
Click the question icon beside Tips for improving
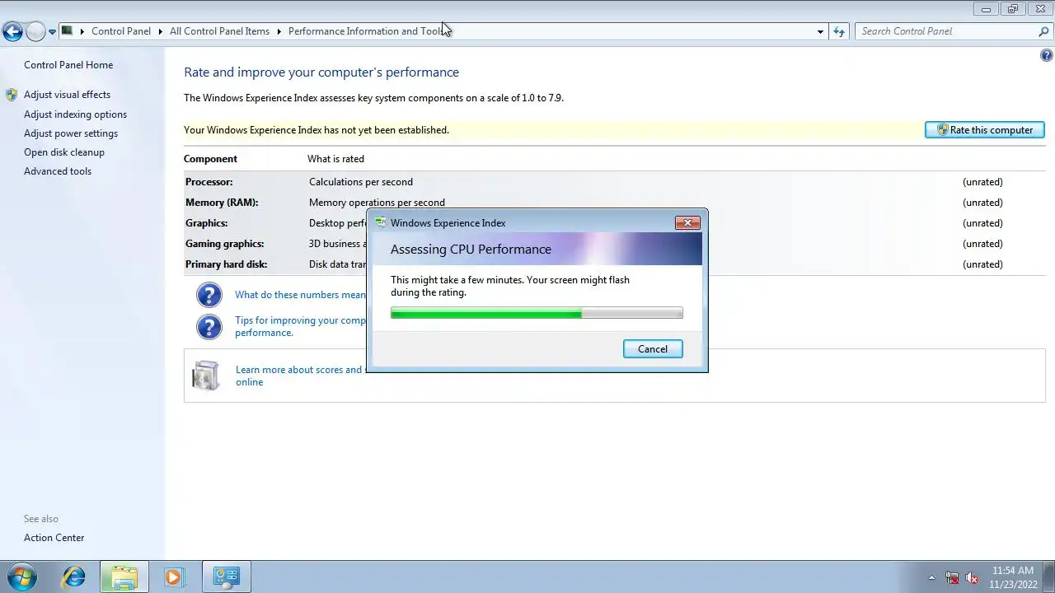209,327
